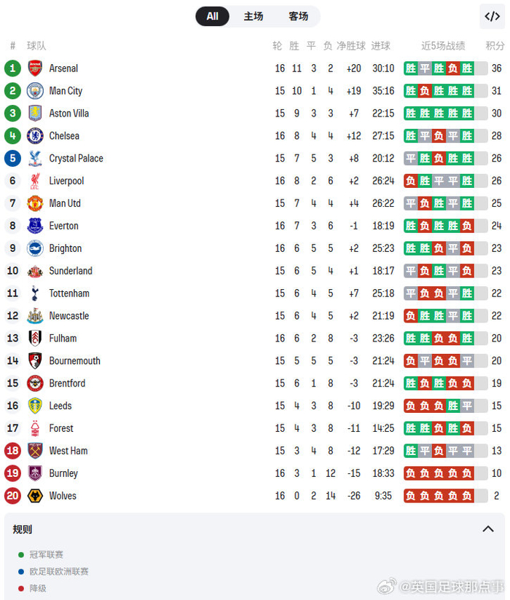Collapse the 规则 rules section
Screen dimensions: 510x600
point(488,529)
